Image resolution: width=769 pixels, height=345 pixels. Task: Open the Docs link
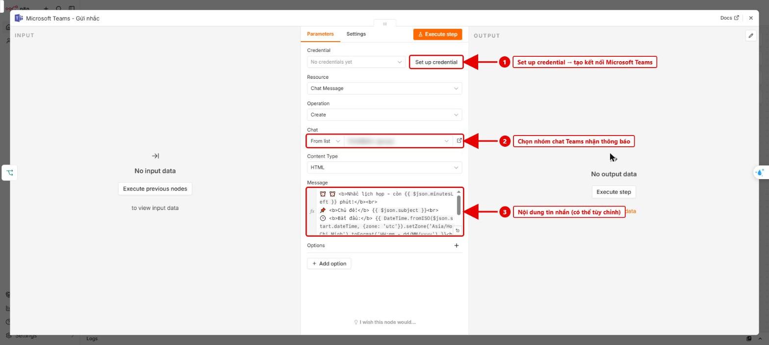coord(729,18)
